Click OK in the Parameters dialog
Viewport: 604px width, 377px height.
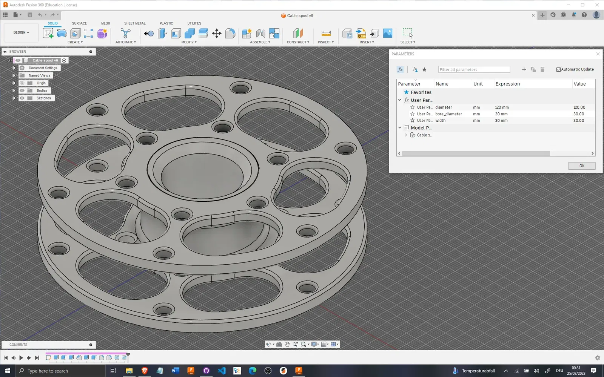(x=581, y=166)
